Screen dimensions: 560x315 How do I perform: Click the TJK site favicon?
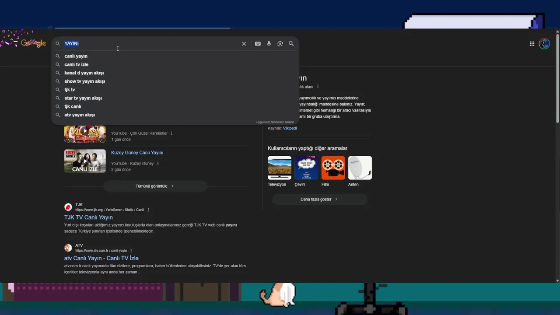(68, 207)
